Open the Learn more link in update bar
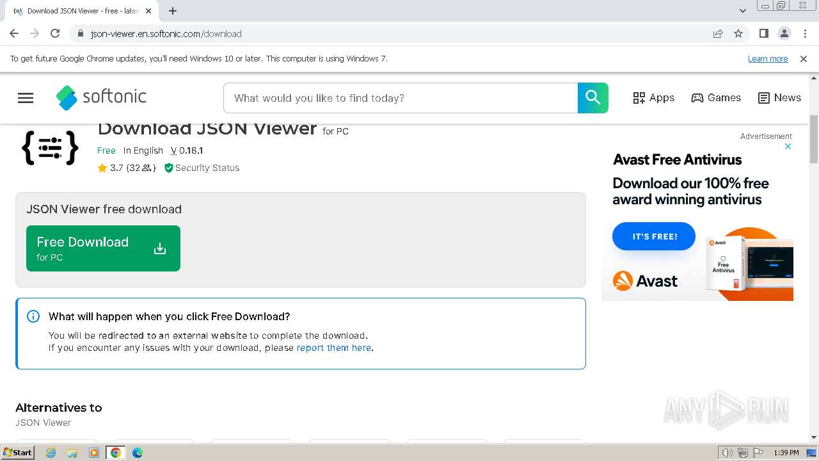 click(x=768, y=59)
